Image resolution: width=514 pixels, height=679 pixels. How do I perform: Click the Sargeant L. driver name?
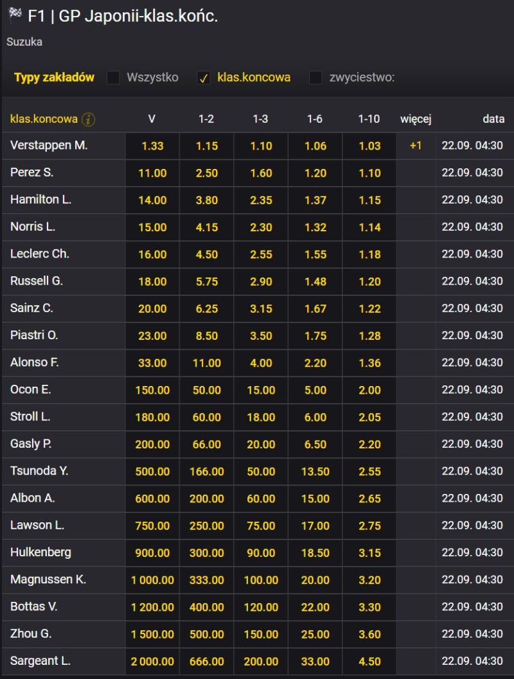pyautogui.click(x=40, y=661)
